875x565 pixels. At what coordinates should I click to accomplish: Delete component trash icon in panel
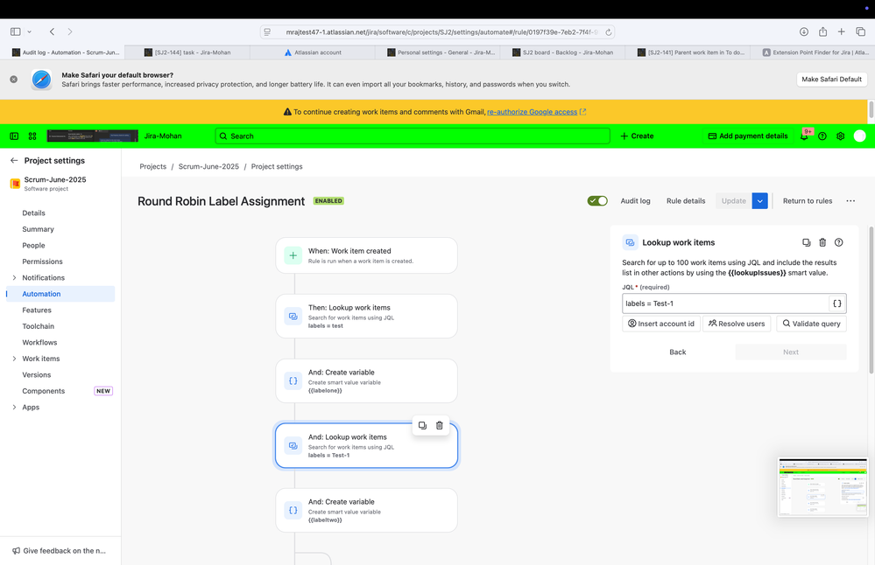coord(822,242)
